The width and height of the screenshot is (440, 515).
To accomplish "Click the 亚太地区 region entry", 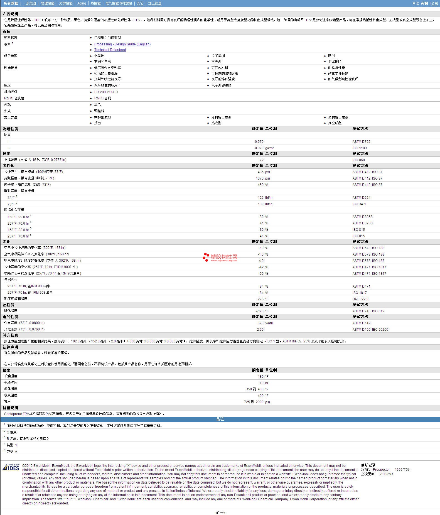I will coord(335,62).
